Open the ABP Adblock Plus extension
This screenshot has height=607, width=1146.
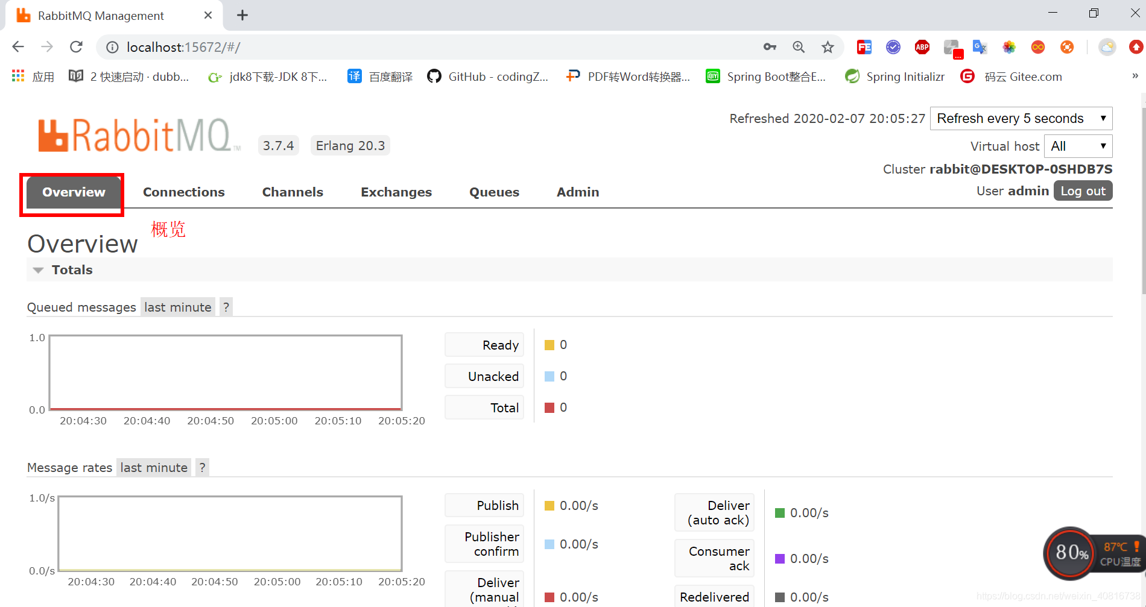pyautogui.click(x=922, y=47)
